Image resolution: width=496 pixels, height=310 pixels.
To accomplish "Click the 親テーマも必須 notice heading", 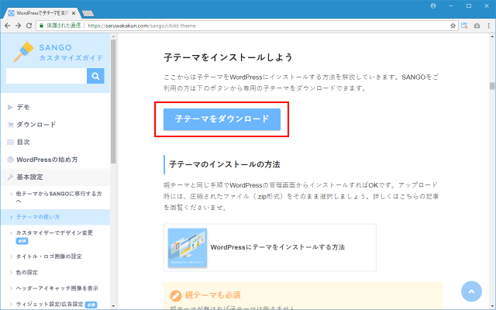I will pyautogui.click(x=212, y=295).
